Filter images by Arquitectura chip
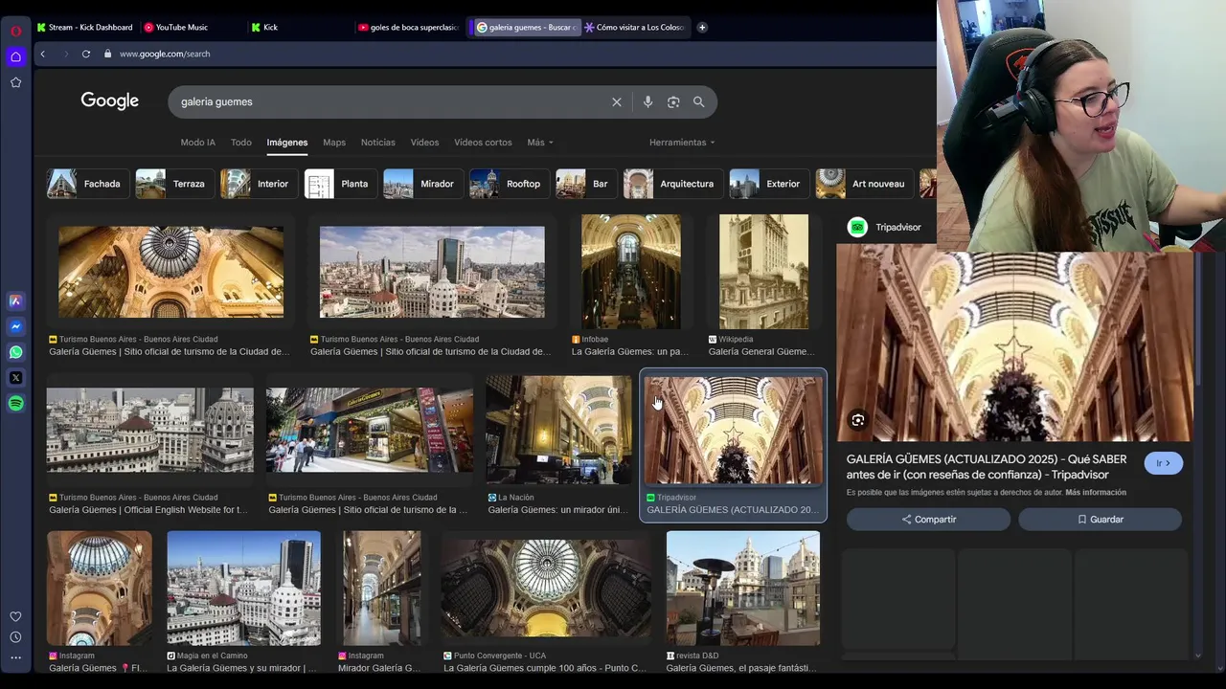The width and height of the screenshot is (1226, 689). [673, 184]
